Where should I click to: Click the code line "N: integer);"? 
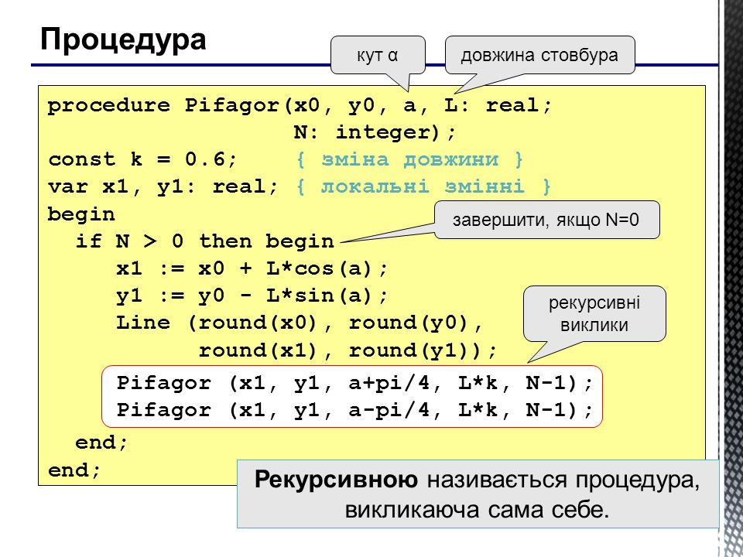375,132
